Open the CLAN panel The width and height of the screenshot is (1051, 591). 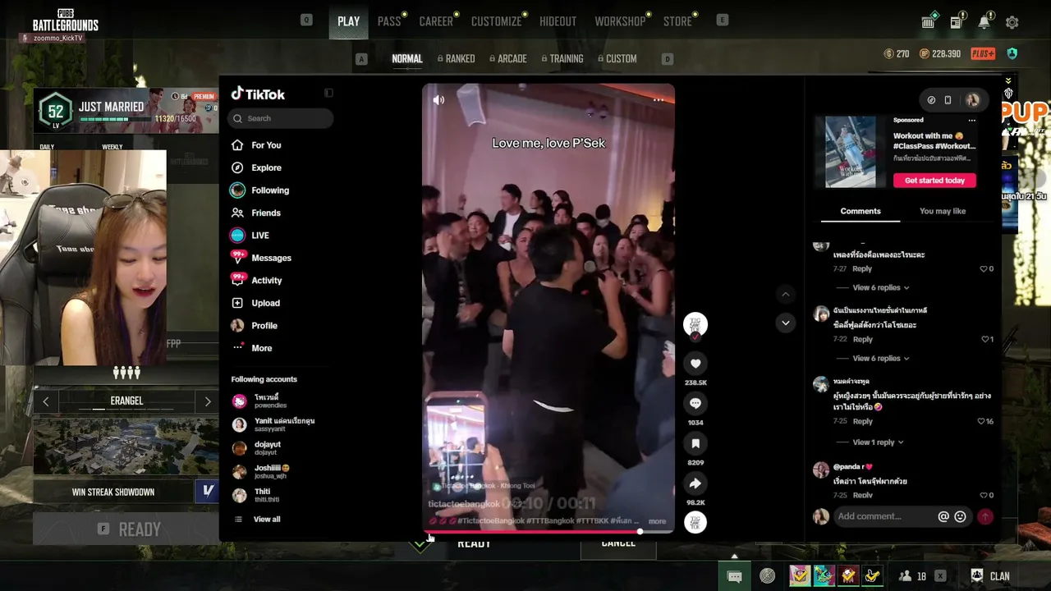click(990, 576)
